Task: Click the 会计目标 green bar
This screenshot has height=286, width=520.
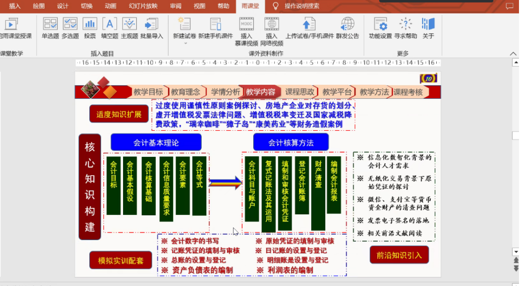Action: coord(113,186)
